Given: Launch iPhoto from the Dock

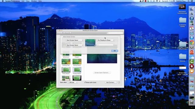Looking at the screenshot, I should (192, 23).
